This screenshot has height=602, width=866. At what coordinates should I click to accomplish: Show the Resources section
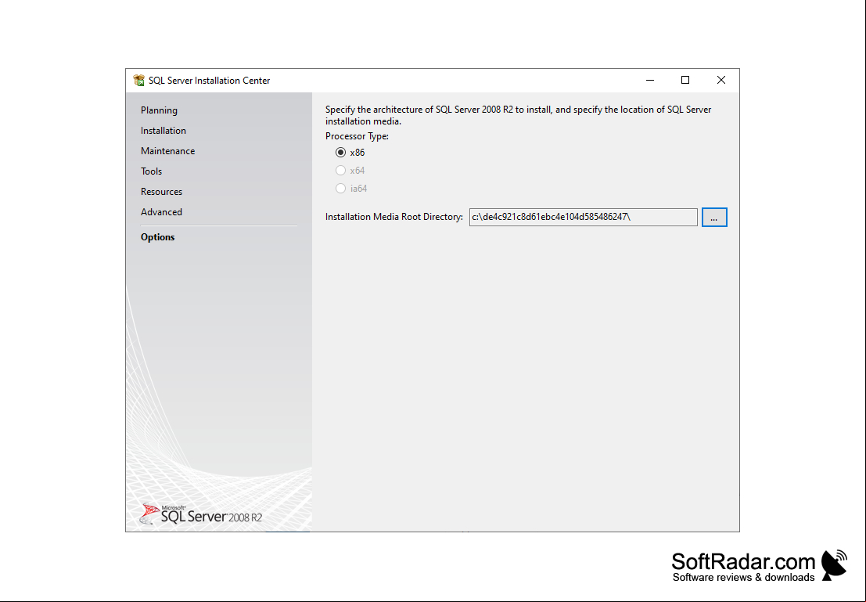pyautogui.click(x=161, y=192)
